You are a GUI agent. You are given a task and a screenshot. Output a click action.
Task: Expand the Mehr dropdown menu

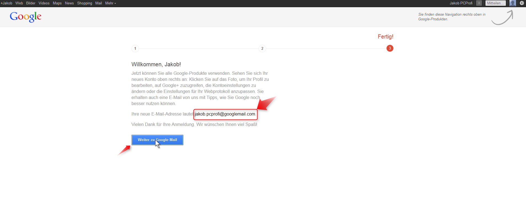111,3
